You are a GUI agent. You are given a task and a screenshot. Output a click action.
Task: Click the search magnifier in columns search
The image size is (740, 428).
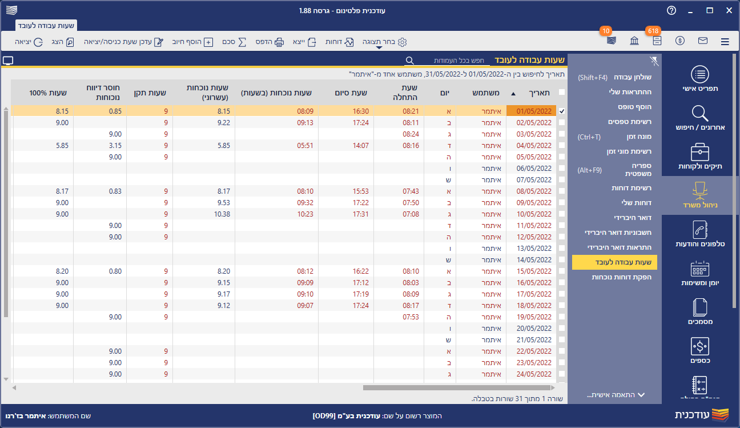point(409,60)
